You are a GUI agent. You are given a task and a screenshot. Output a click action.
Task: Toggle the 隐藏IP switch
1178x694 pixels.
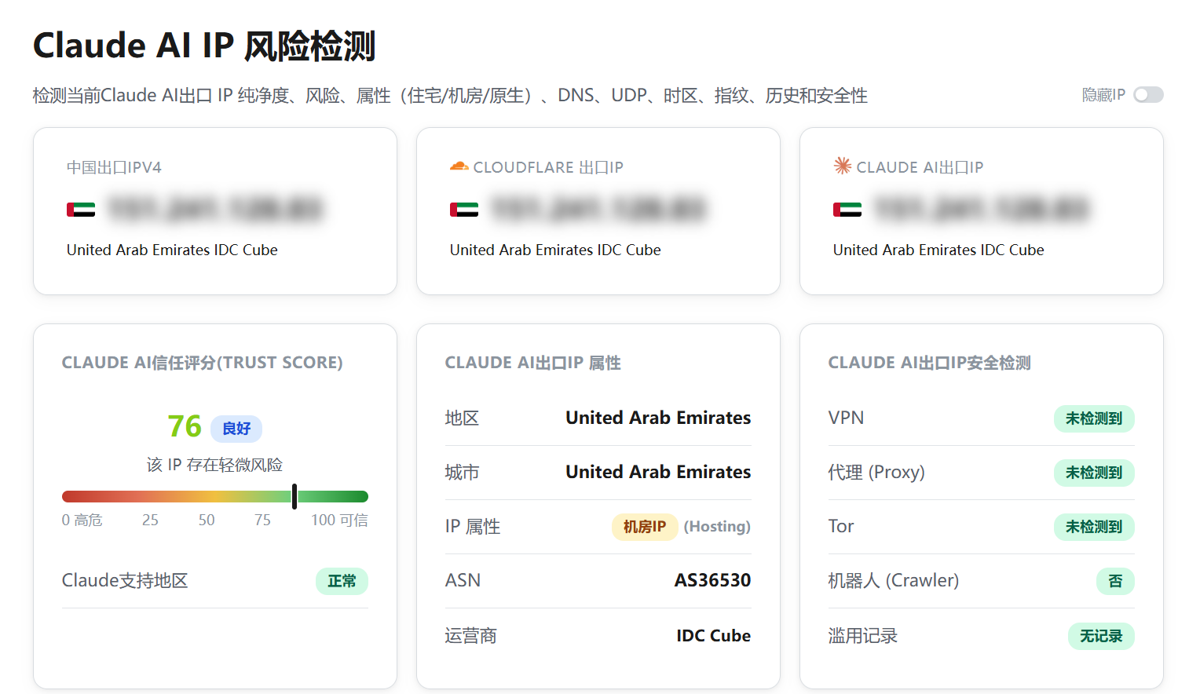click(1148, 95)
